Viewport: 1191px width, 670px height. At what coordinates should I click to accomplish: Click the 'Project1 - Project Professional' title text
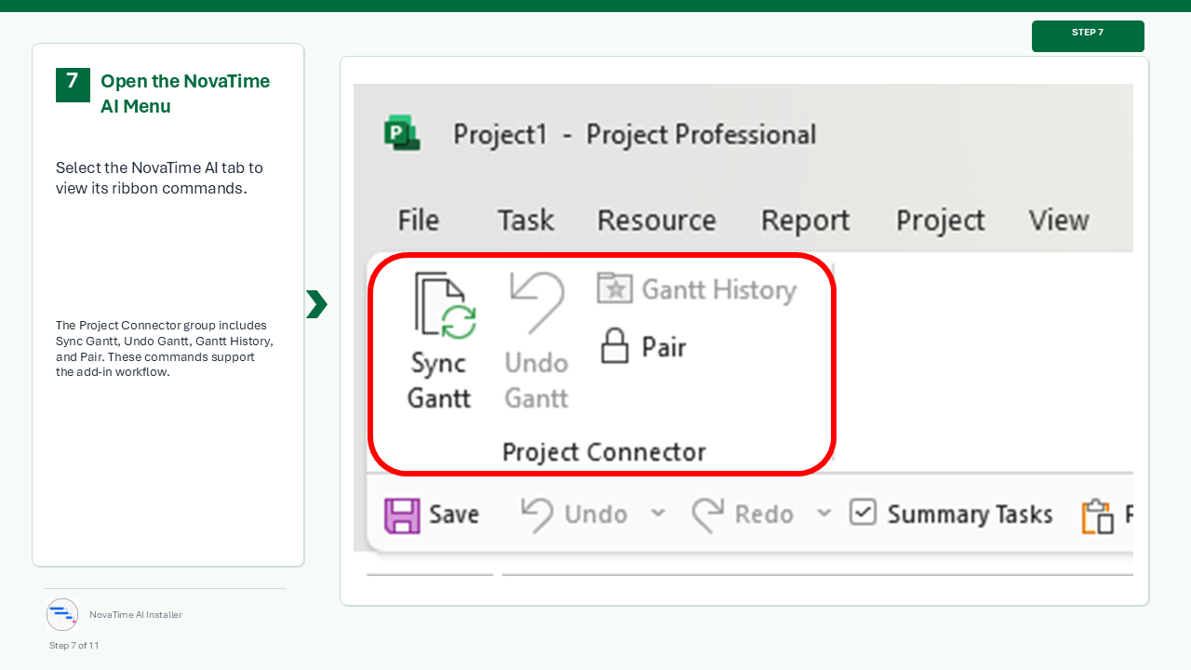tap(635, 135)
